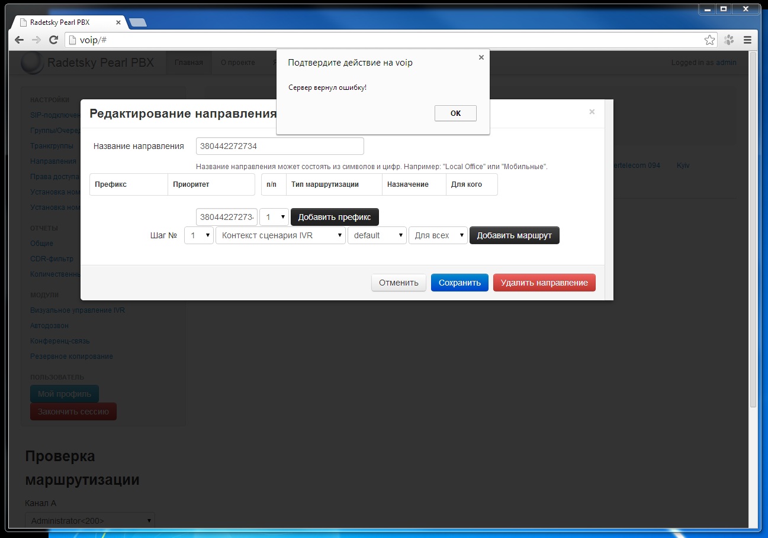
Task: Click the Закончить сессию button
Action: click(73, 411)
